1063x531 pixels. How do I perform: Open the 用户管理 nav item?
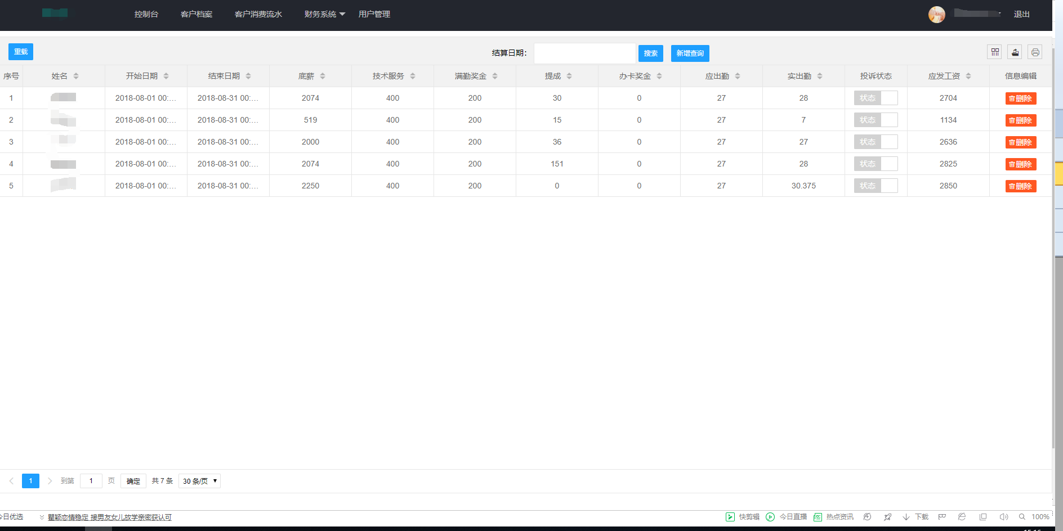[x=374, y=14]
